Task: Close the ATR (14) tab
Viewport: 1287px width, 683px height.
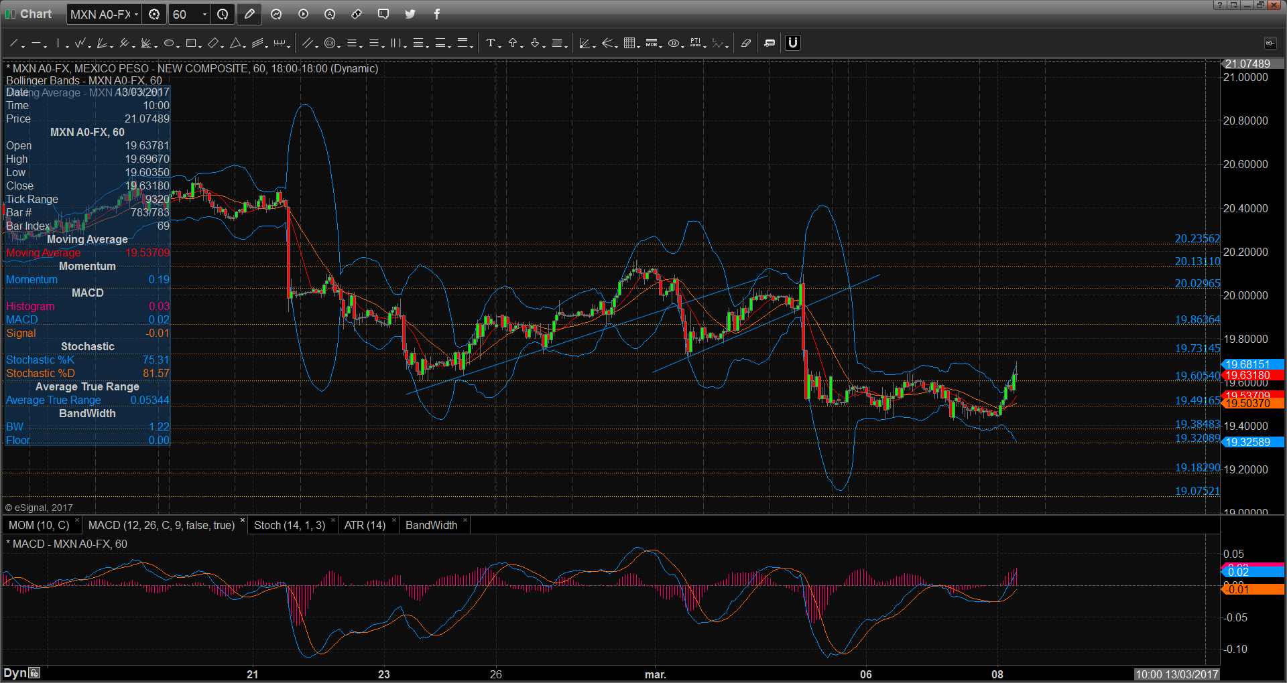Action: 393,520
